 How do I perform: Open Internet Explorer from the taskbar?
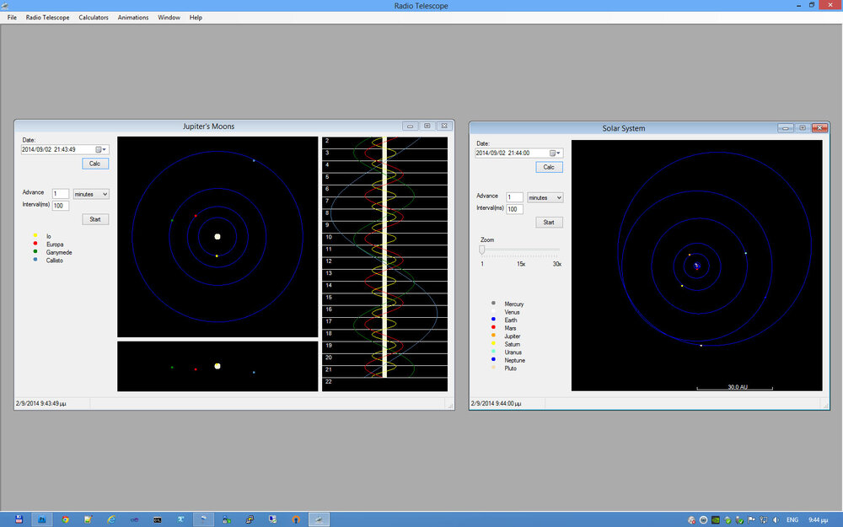(x=111, y=519)
